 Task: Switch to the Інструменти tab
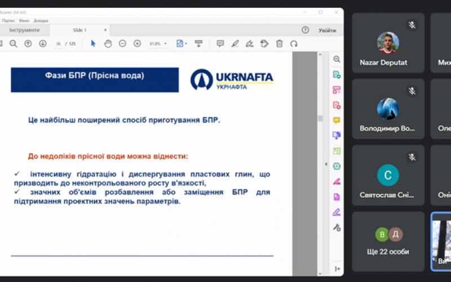tap(24, 30)
